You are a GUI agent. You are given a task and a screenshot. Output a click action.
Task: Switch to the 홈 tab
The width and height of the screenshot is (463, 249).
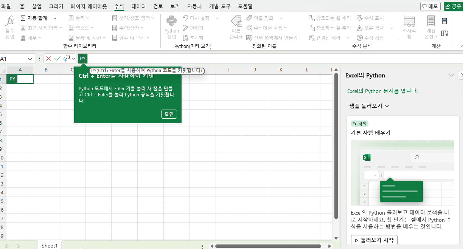click(22, 6)
